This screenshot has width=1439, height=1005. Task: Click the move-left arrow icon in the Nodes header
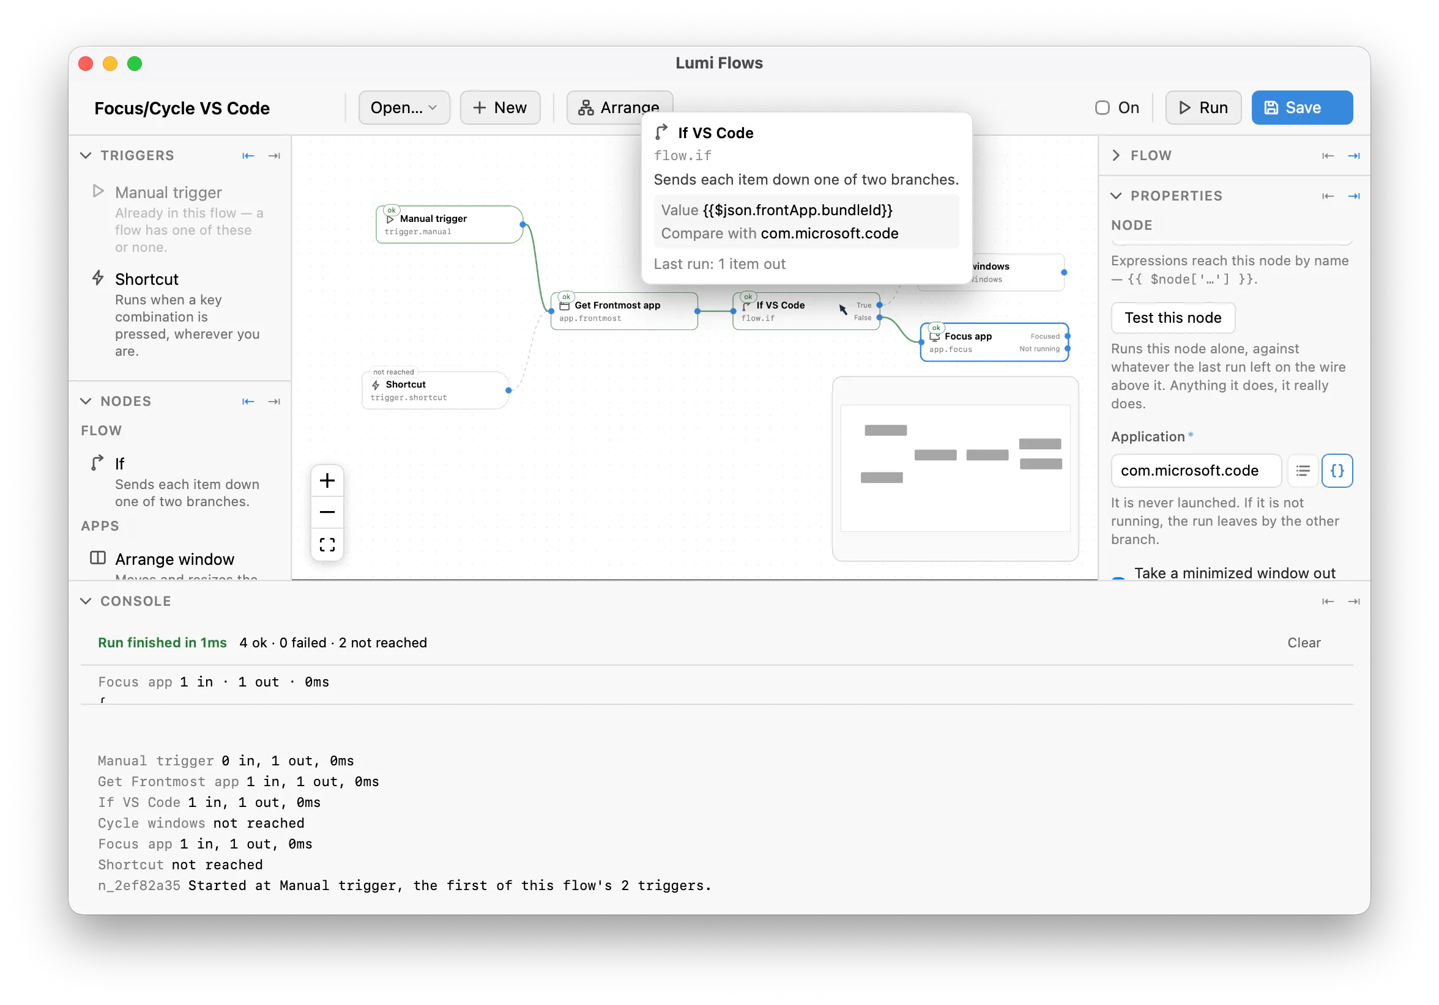(x=248, y=402)
